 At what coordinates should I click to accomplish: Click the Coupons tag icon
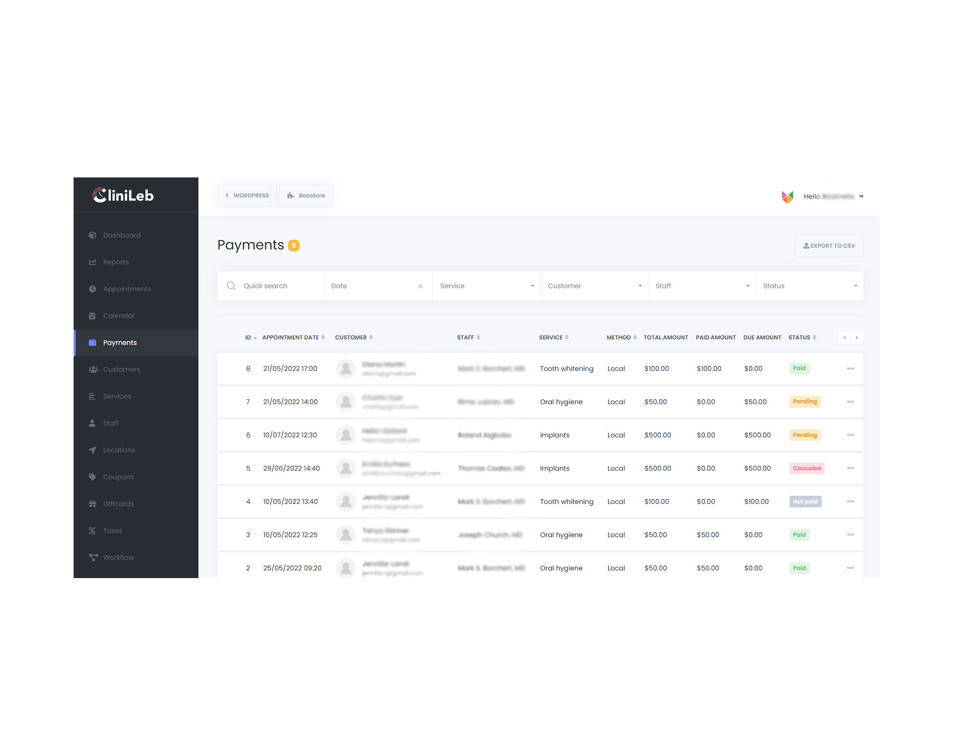[92, 477]
